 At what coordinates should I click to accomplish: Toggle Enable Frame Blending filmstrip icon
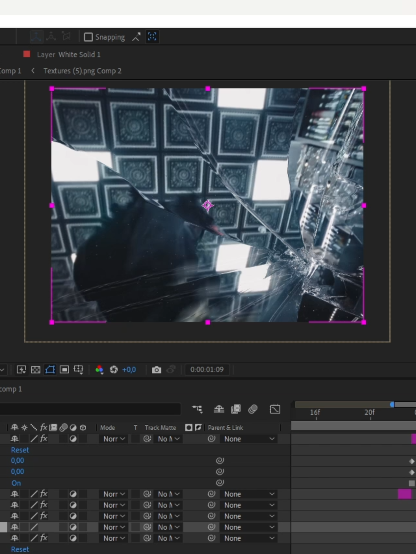point(236,409)
